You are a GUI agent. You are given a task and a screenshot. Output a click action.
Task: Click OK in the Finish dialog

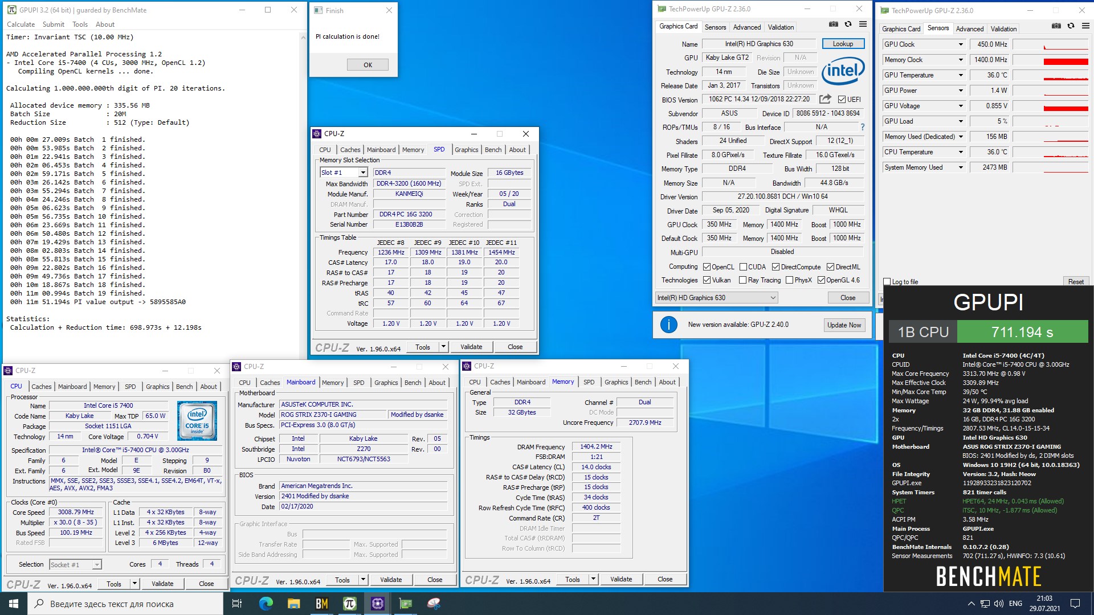[x=368, y=65]
